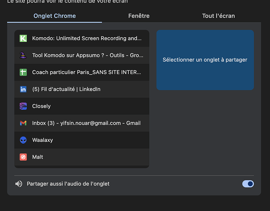
Task: Pick 'Inbox (3) - yifsin.nouar@gmail.com - Gmail'
Action: coord(82,123)
